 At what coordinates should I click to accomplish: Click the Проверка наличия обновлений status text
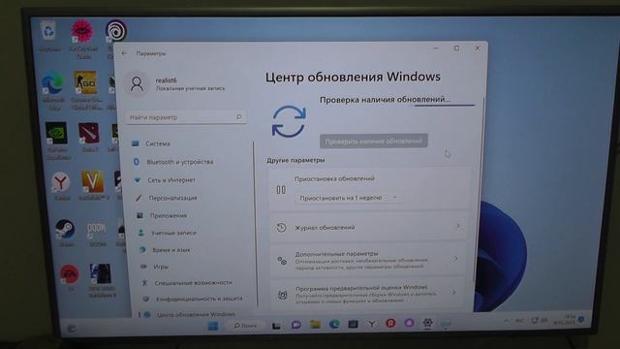[385, 100]
